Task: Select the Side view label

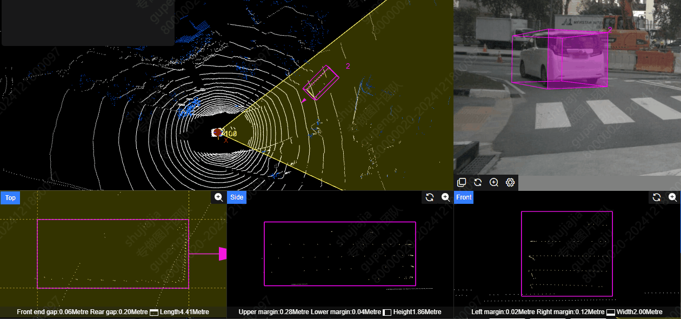Action: point(237,198)
